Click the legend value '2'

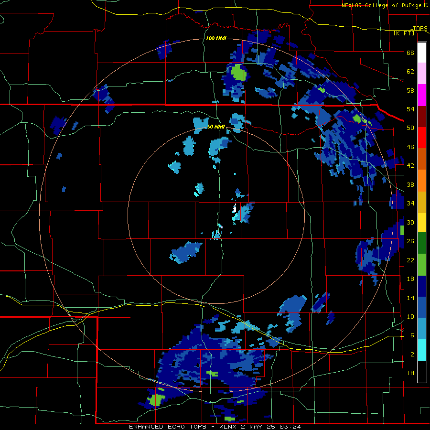point(412,355)
